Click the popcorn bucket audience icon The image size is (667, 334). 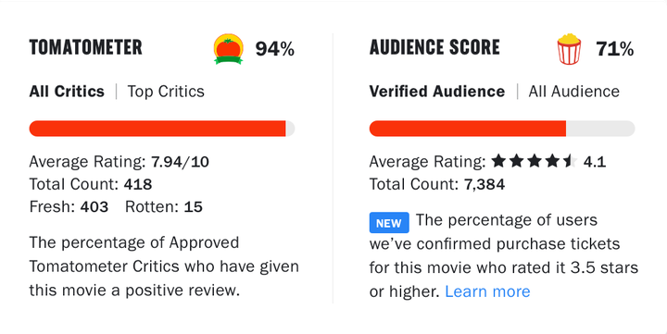click(569, 49)
